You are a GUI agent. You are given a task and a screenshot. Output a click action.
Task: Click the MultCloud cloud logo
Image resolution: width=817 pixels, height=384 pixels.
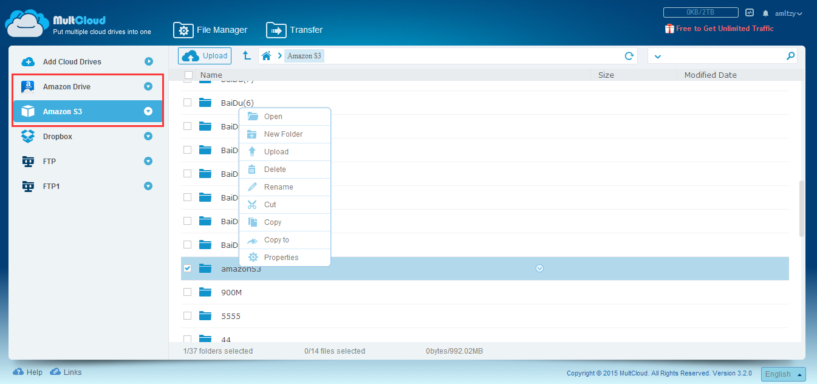pyautogui.click(x=27, y=24)
